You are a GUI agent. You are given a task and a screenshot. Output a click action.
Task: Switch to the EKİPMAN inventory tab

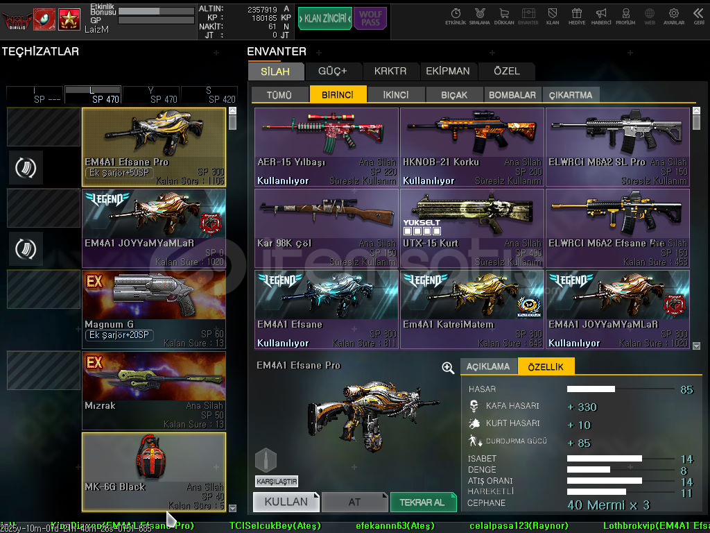448,71
